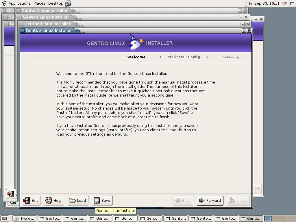Switch to the [www... taskbar entry

pos(25,219)
